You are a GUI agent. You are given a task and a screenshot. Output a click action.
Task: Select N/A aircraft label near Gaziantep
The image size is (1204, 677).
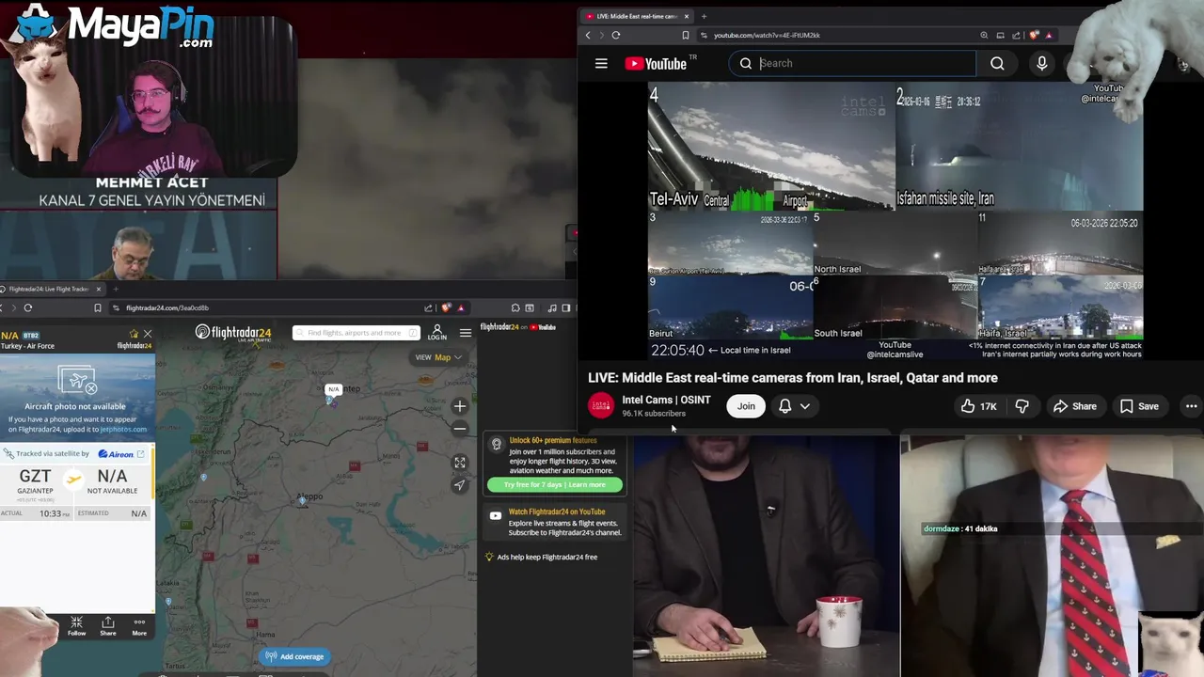point(333,389)
